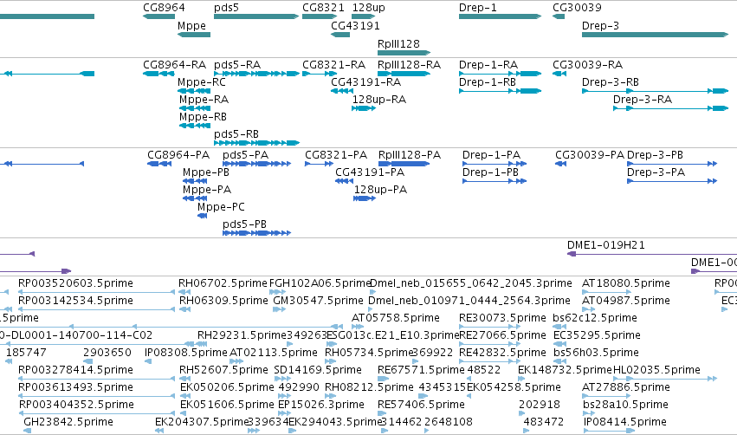Click the CG8964-RA transcript label
The image size is (737, 435).
point(175,65)
